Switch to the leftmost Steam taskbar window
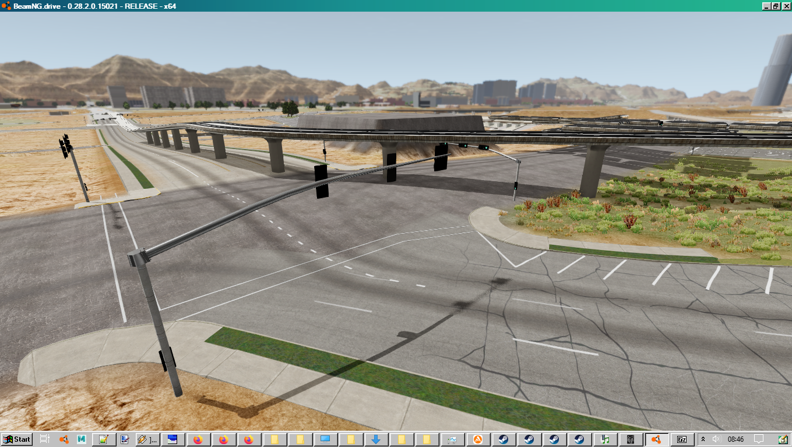 [x=503, y=439]
